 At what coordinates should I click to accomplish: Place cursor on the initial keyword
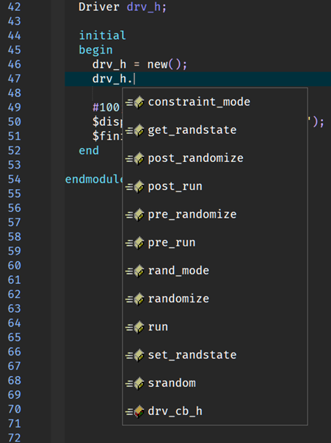[102, 35]
